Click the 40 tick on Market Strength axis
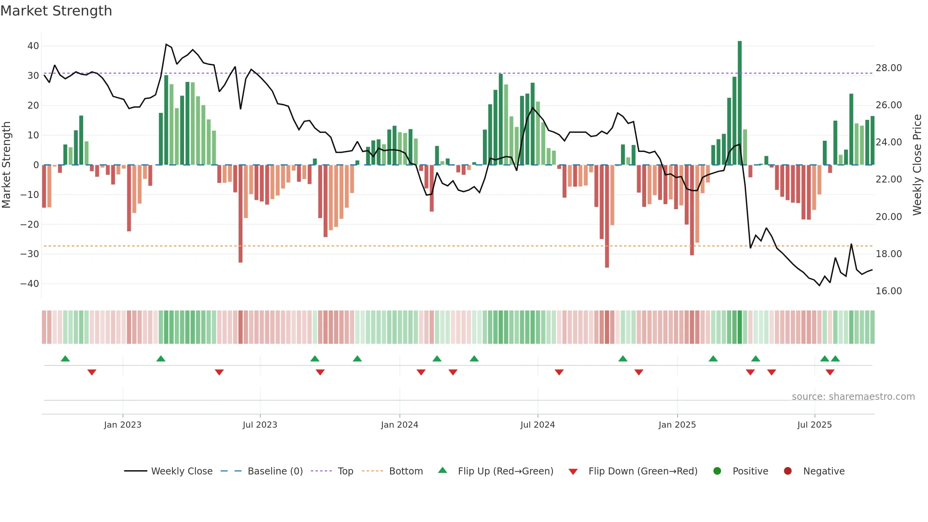Screen dimensions: 928x522 (x=33, y=46)
